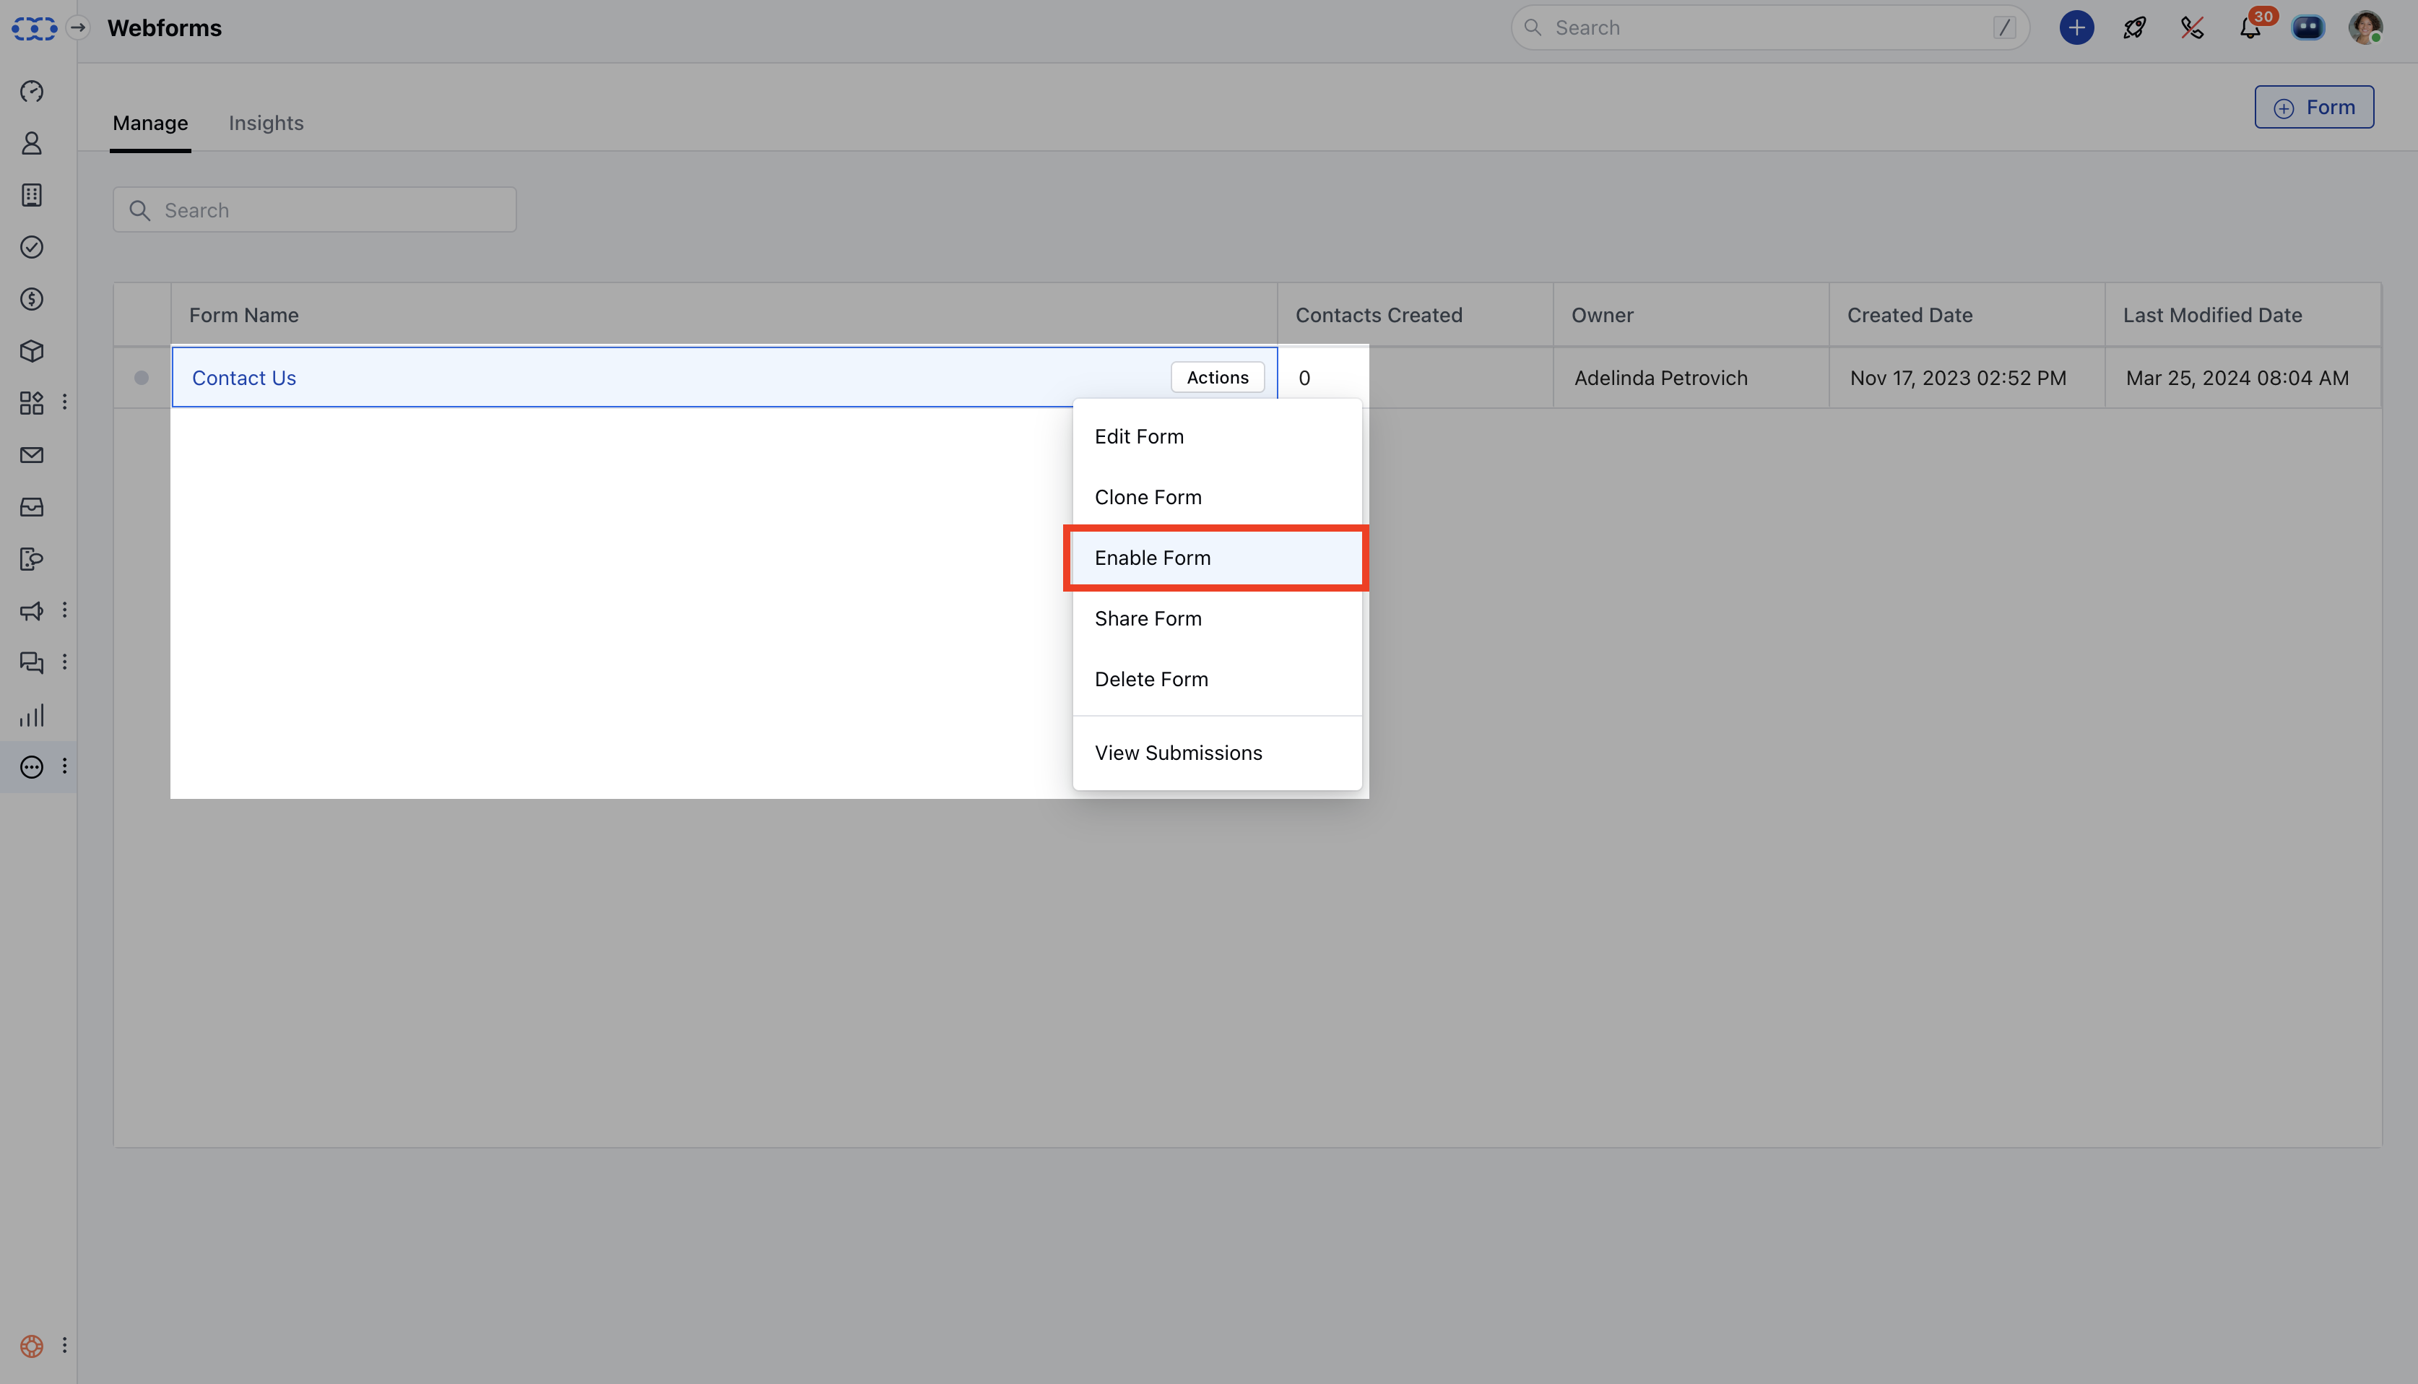2418x1384 pixels.
Task: Switch to the Insights tab
Action: [x=266, y=124]
